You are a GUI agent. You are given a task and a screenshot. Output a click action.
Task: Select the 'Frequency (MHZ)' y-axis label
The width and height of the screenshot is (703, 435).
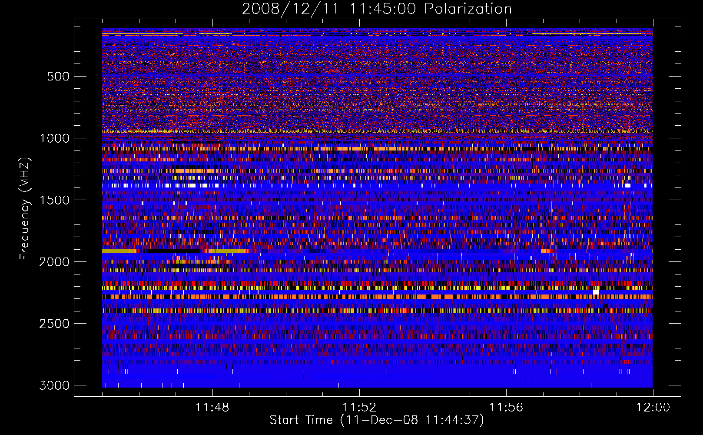[x=25, y=209]
